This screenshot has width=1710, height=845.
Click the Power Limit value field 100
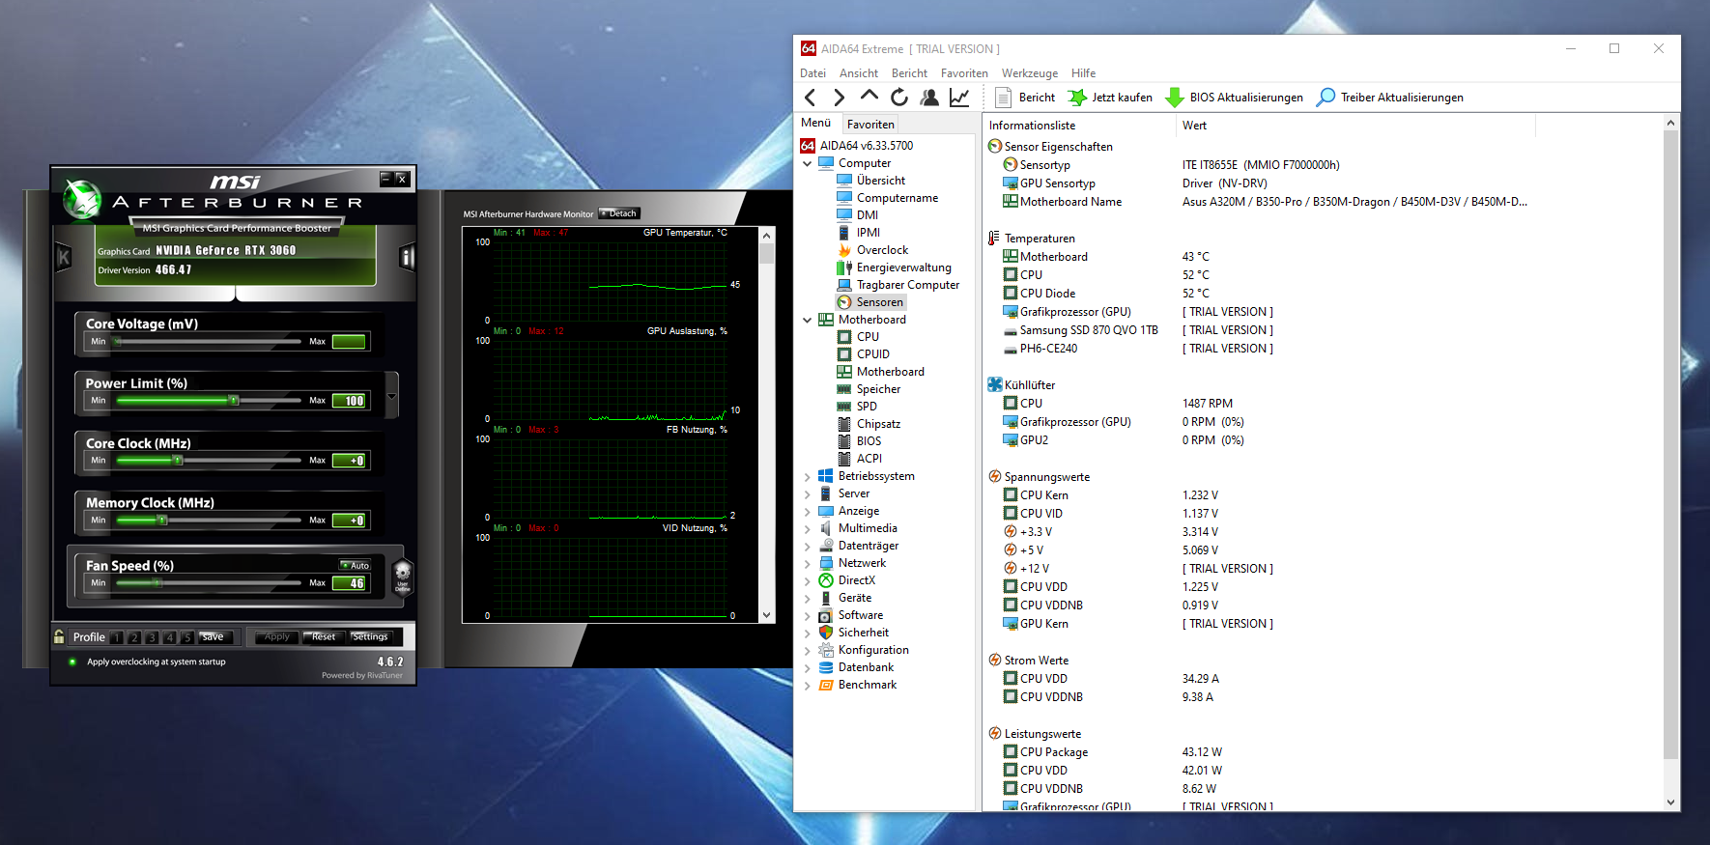350,401
